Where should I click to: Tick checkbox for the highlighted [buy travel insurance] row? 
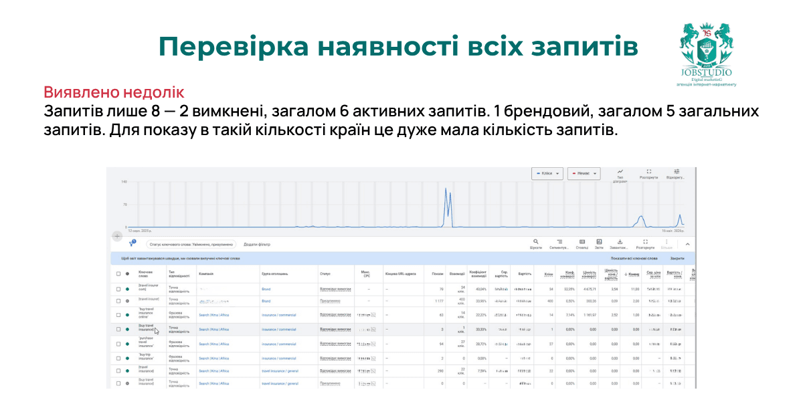tap(118, 329)
